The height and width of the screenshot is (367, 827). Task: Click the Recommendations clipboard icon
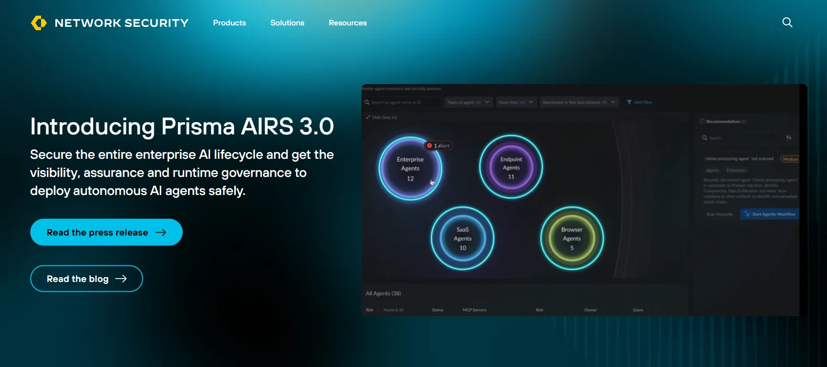(702, 121)
